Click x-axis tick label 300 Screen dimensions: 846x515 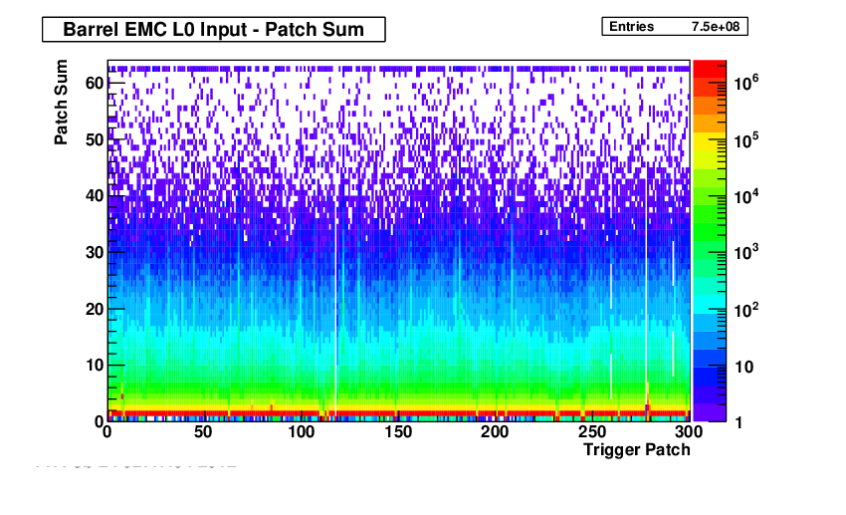(689, 432)
